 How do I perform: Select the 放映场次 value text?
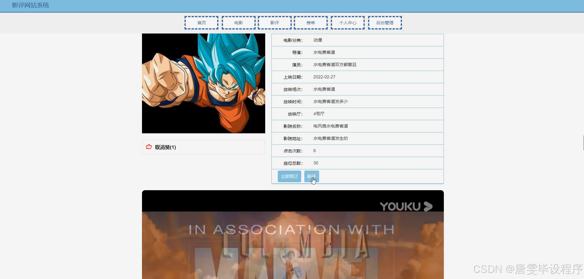[324, 89]
